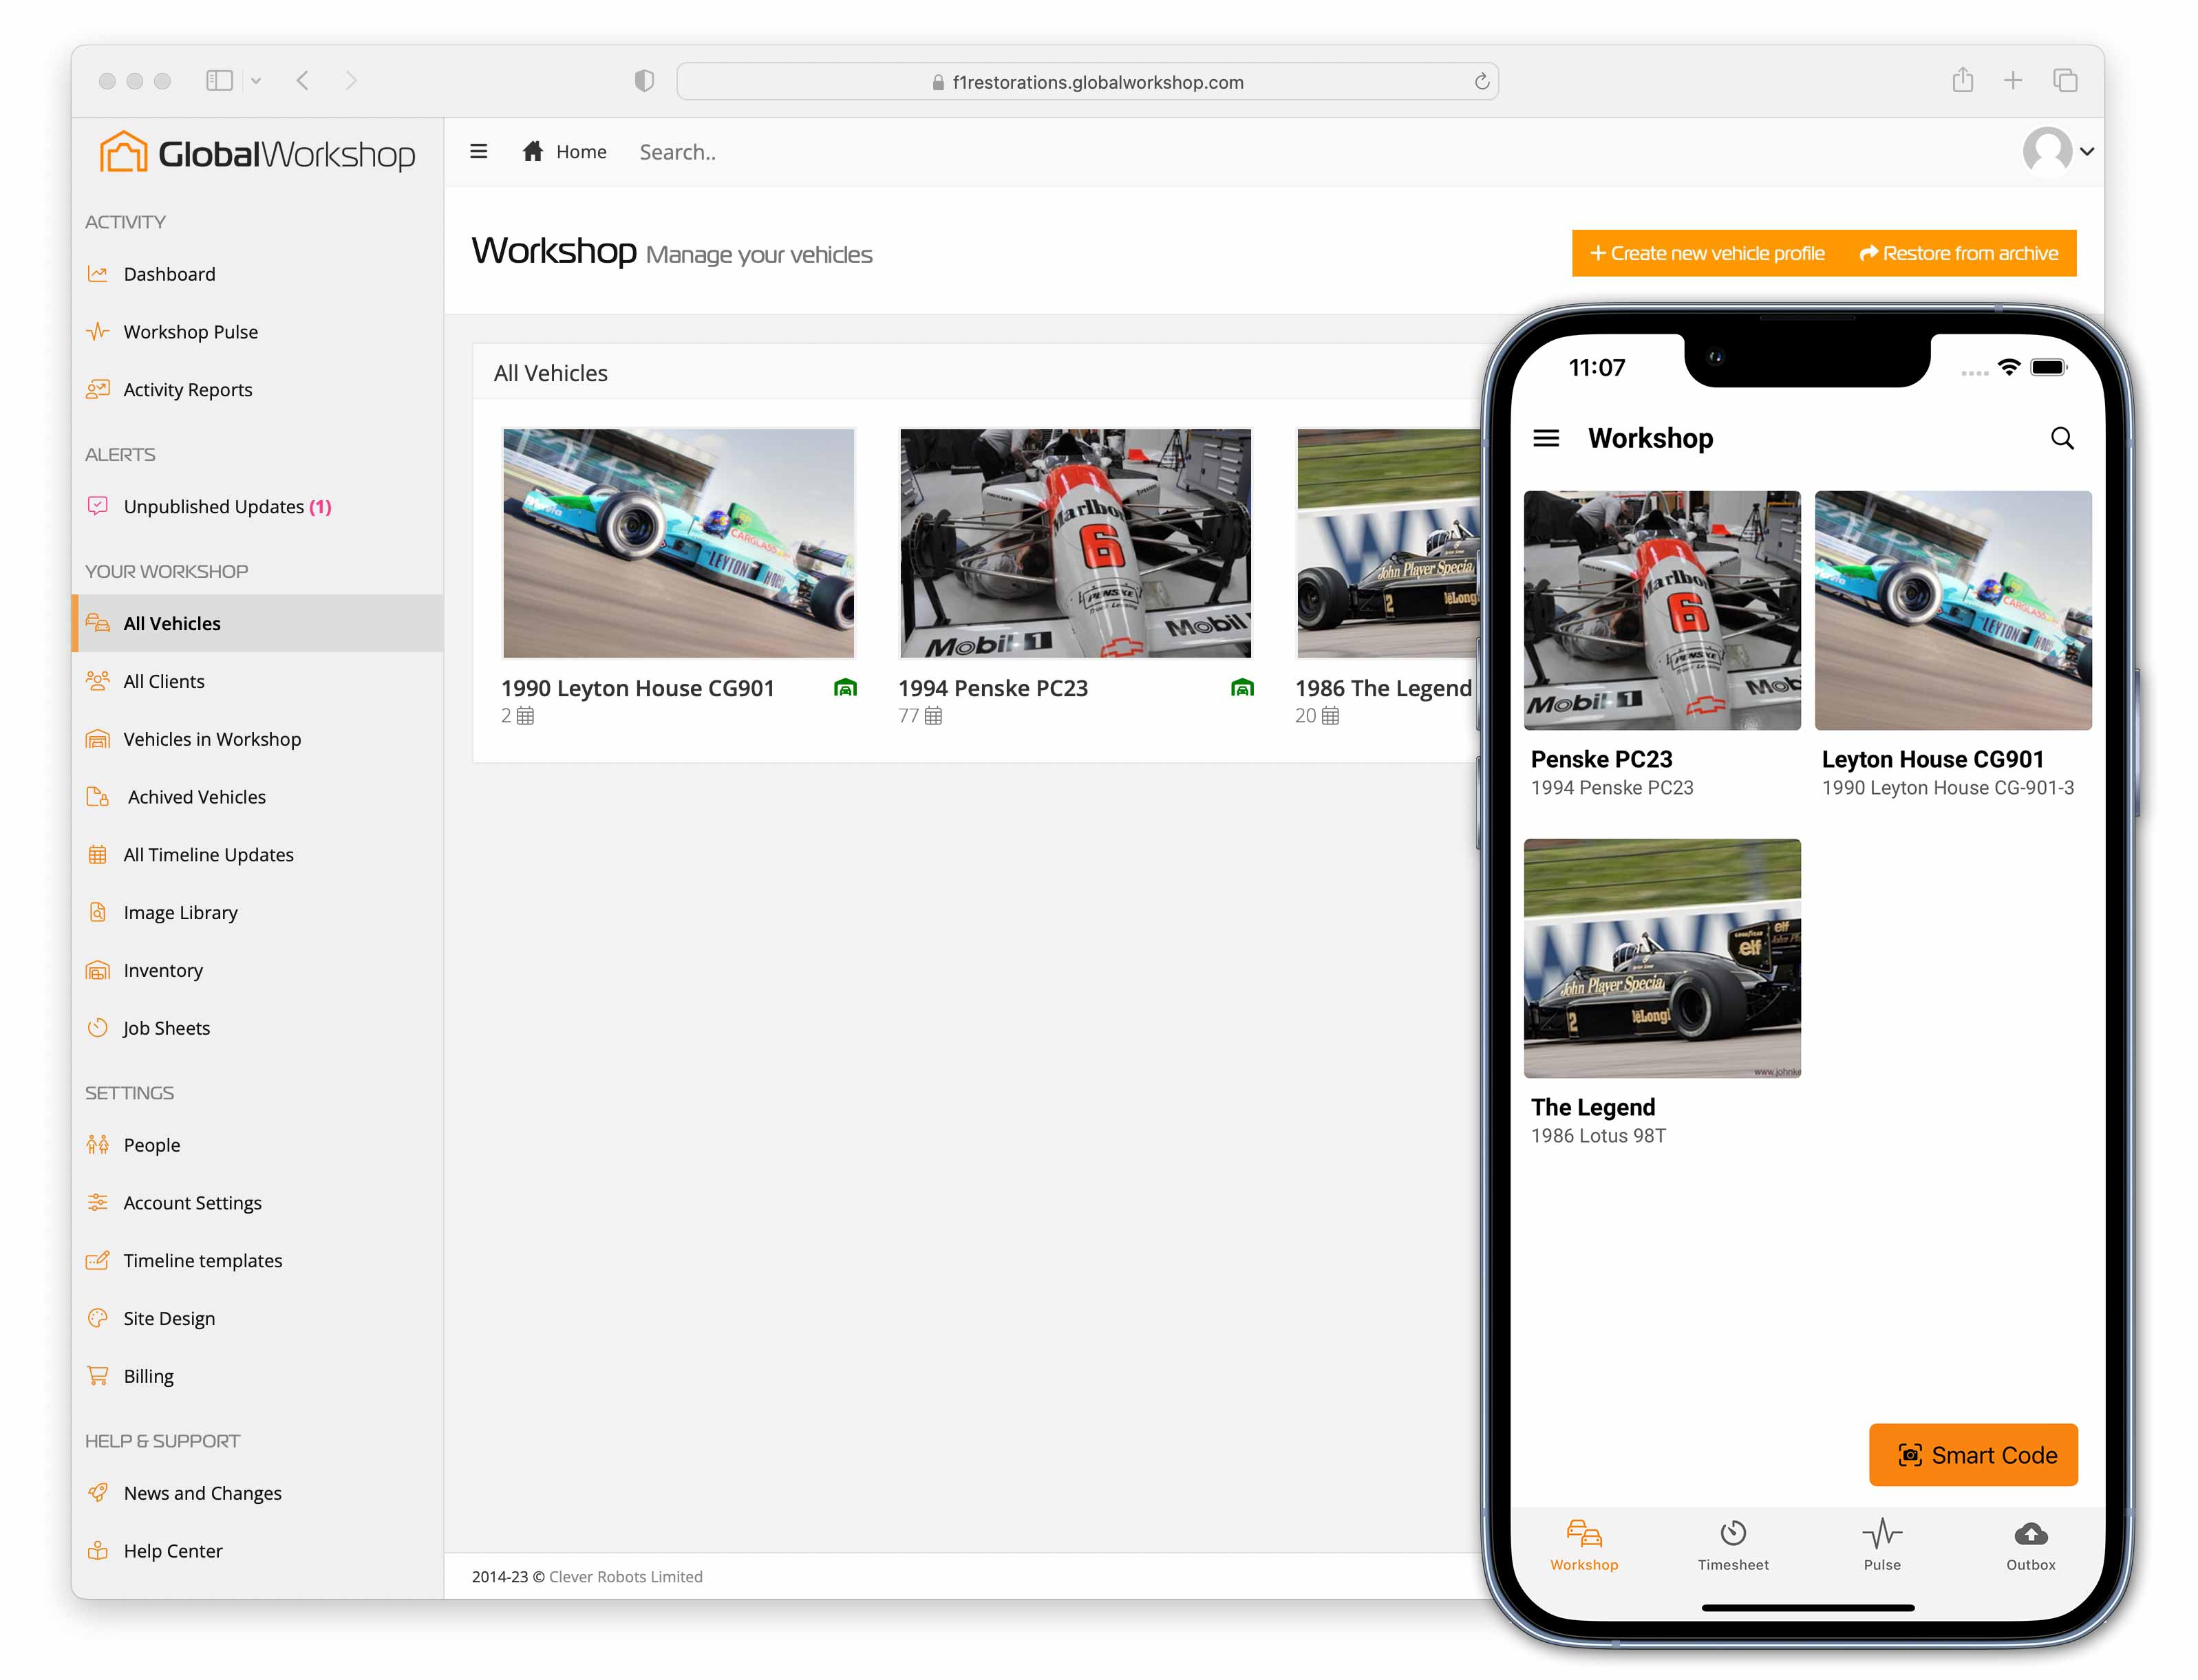Expand the Safari sidebar options chevron
The height and width of the screenshot is (1680, 2198).
[x=256, y=81]
